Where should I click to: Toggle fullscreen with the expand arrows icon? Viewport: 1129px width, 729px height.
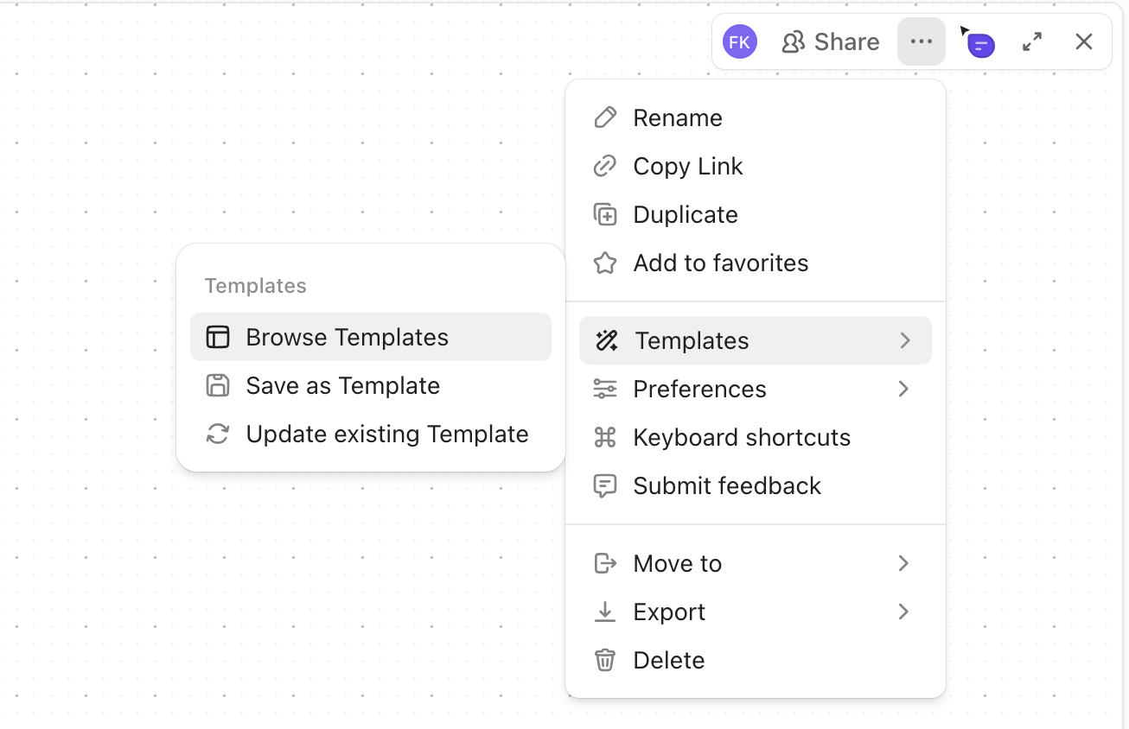tap(1031, 41)
